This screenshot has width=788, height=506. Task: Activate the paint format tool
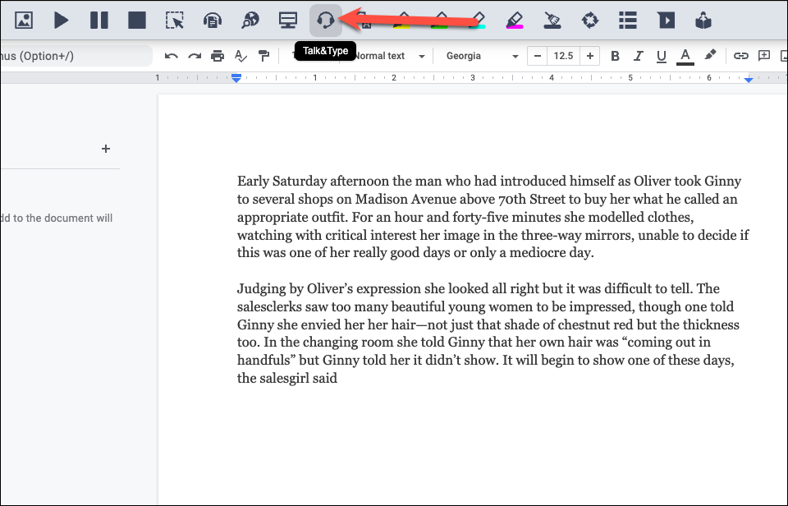(263, 56)
